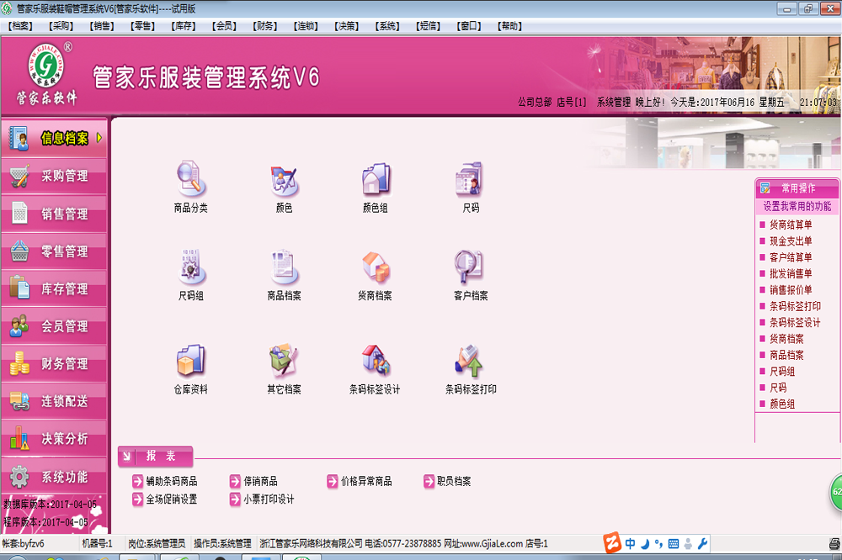Select 决策分析 in the sidebar
Viewport: 842px width, 560px height.
pyautogui.click(x=54, y=439)
